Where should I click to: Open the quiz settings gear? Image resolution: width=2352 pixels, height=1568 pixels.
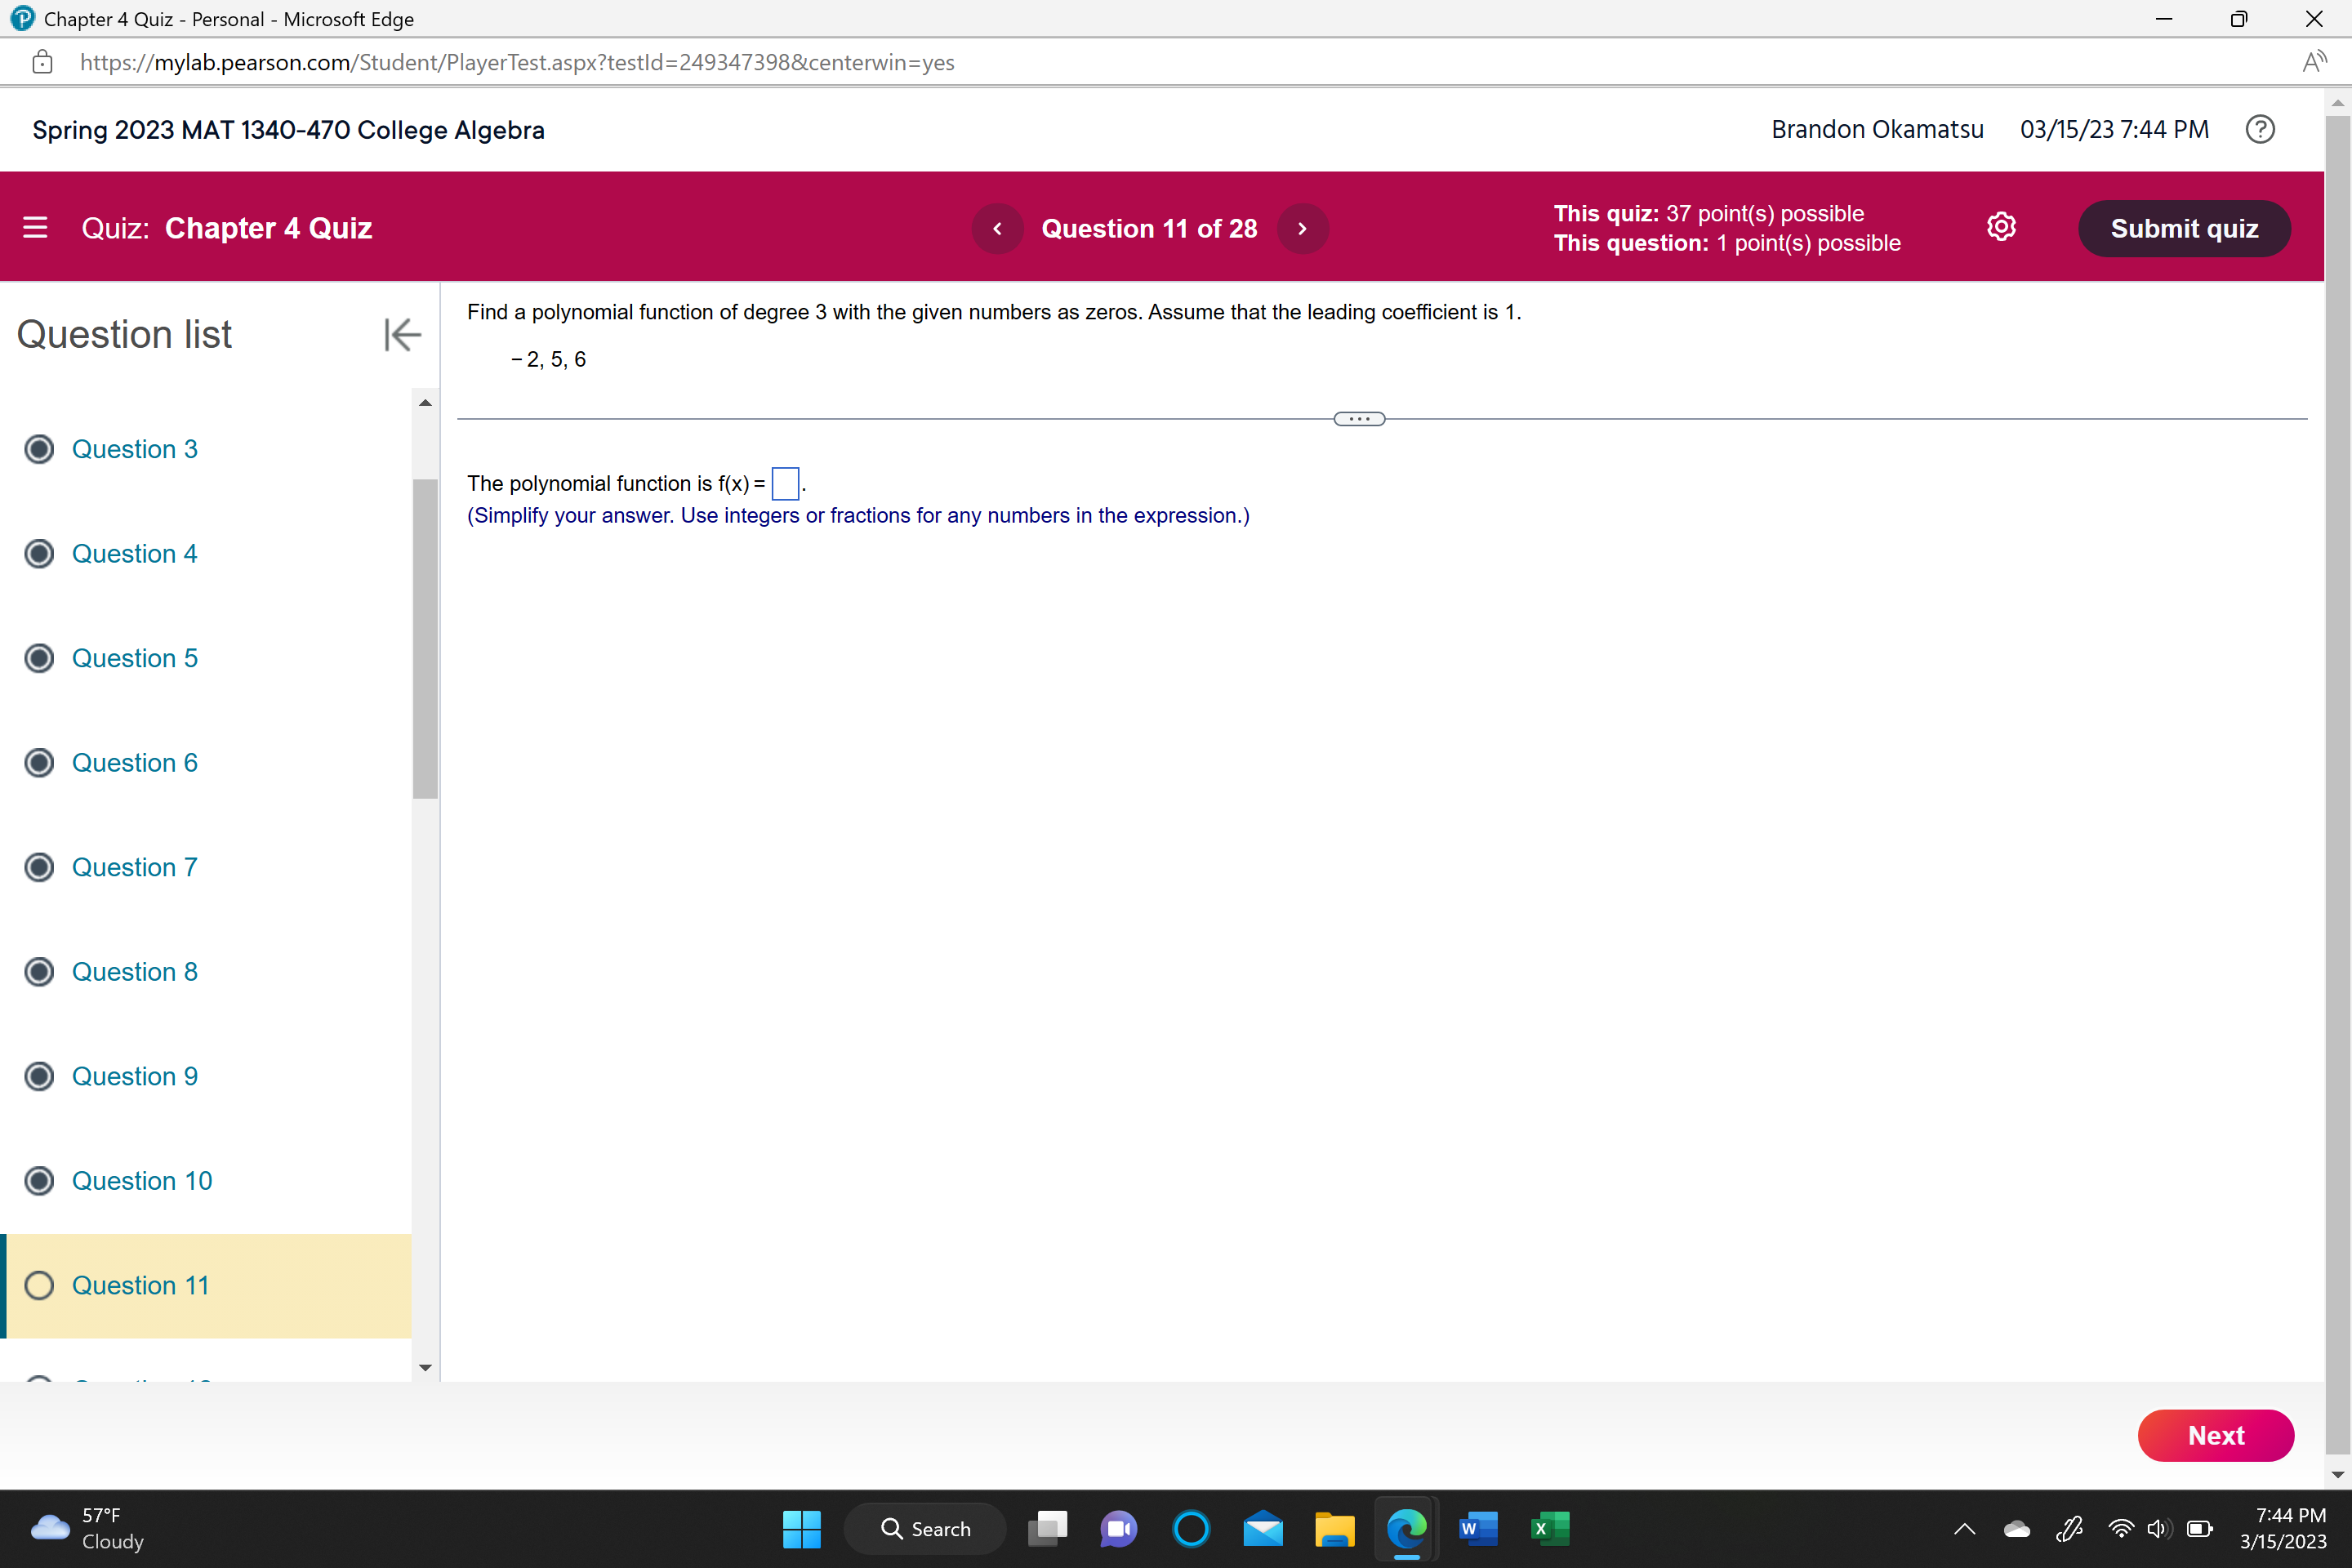click(2002, 226)
